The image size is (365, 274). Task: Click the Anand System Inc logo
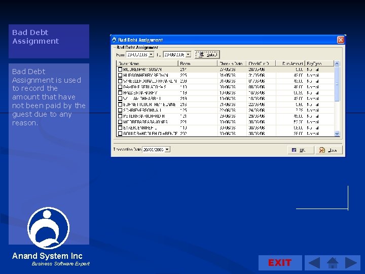click(49, 228)
